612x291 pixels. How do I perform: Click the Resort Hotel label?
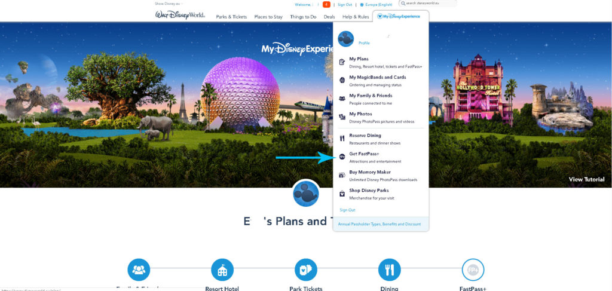click(x=222, y=289)
